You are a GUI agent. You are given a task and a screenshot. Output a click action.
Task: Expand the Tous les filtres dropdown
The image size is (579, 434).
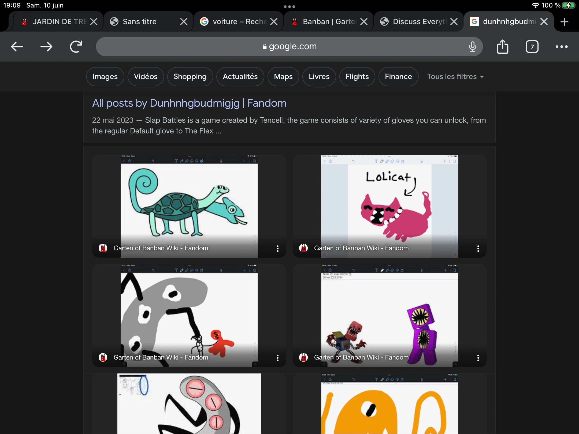[x=455, y=77]
